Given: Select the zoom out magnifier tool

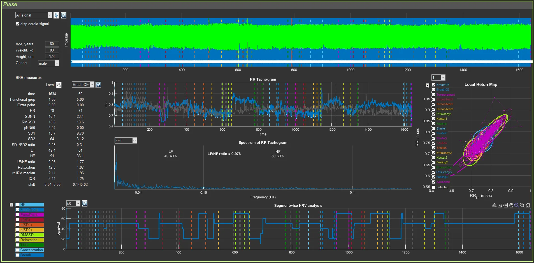Looking at the screenshot, I should pos(522,205).
